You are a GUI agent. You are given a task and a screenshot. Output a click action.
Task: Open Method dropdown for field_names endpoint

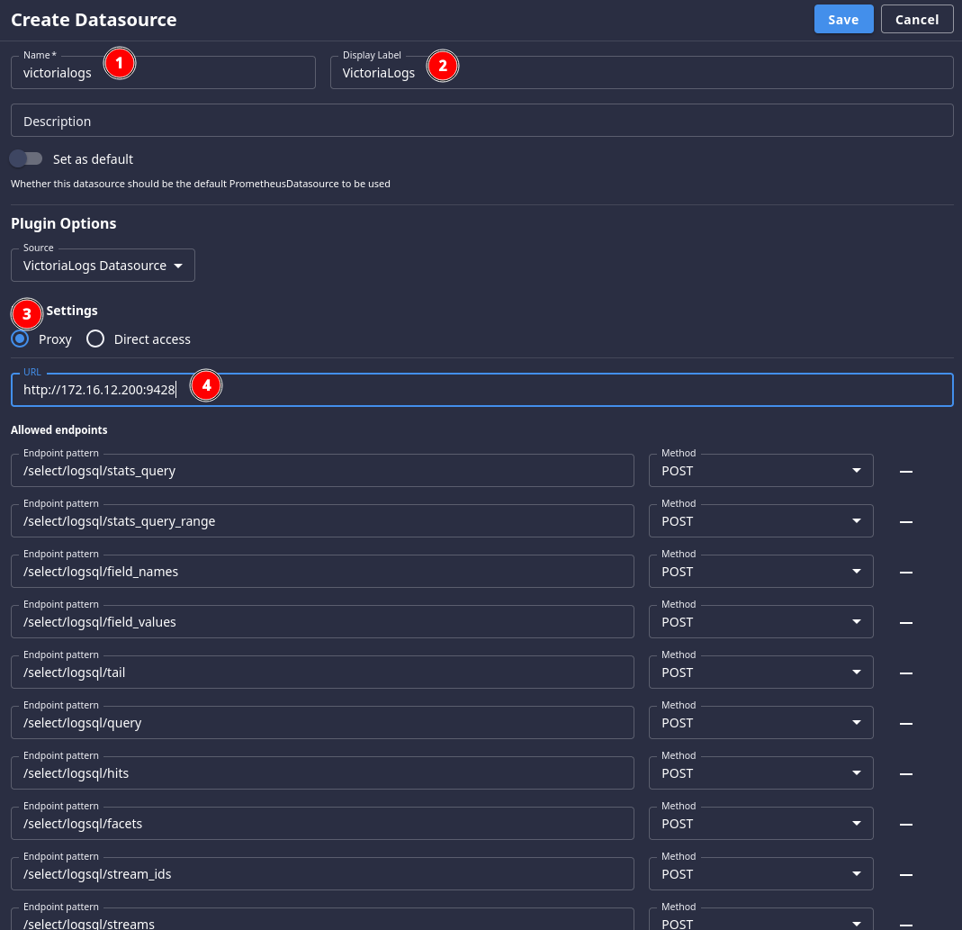click(x=760, y=572)
